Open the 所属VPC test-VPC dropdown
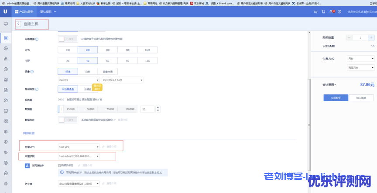Image resolution: width=377 pixels, height=193 pixels. click(x=79, y=147)
